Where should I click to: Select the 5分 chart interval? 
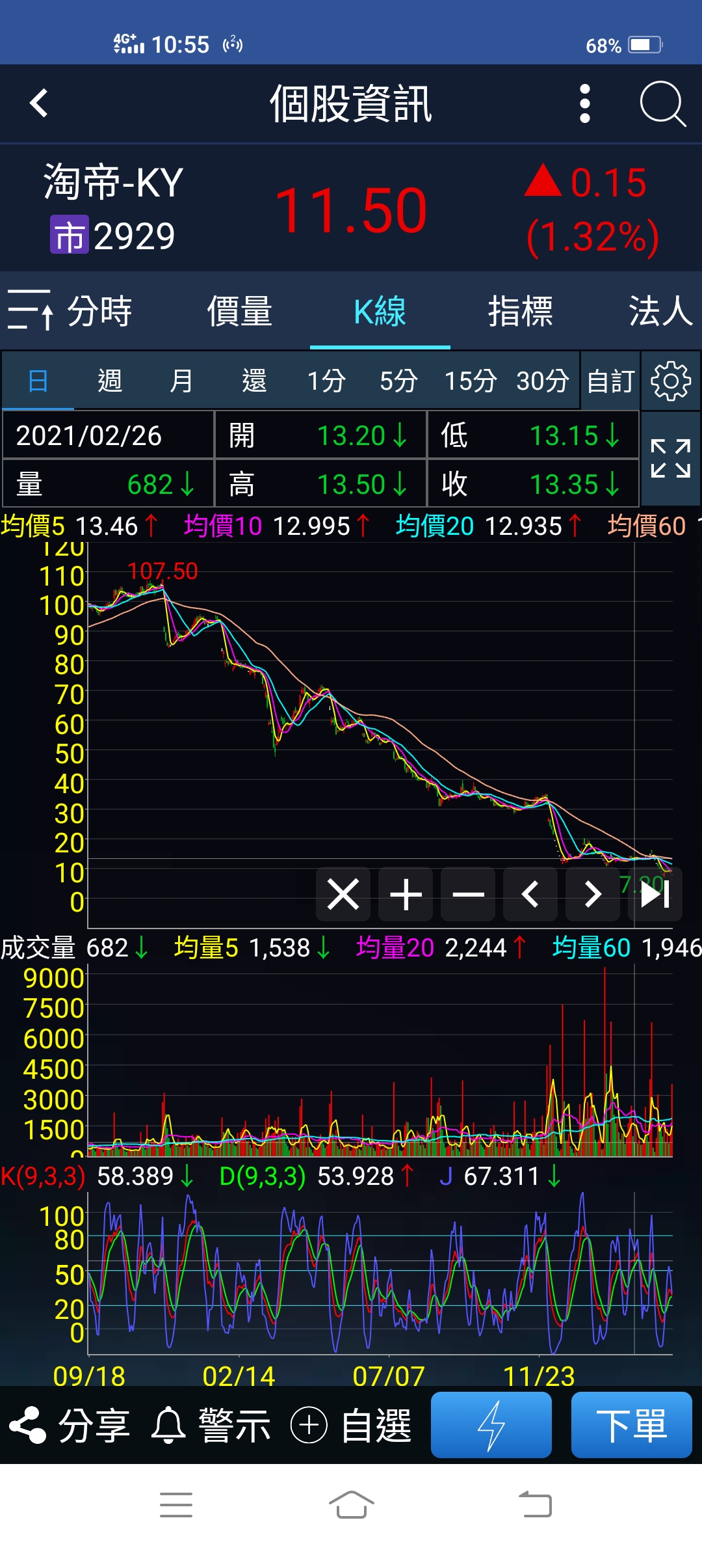point(398,381)
